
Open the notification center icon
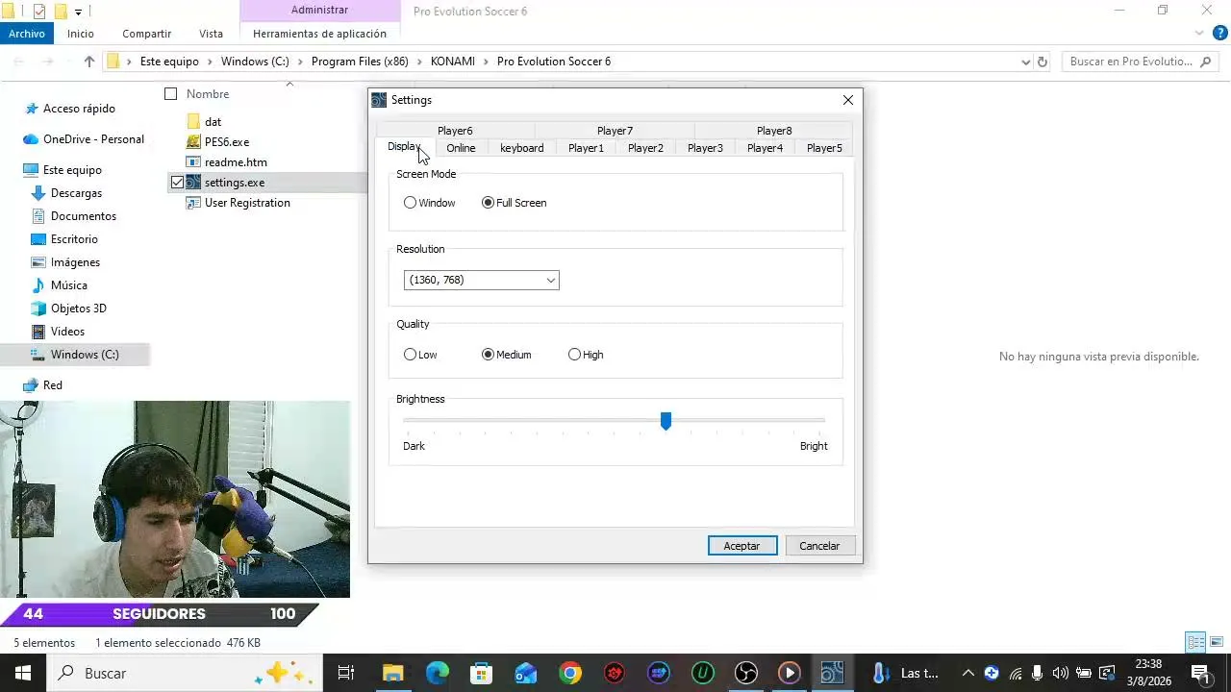click(1200, 673)
